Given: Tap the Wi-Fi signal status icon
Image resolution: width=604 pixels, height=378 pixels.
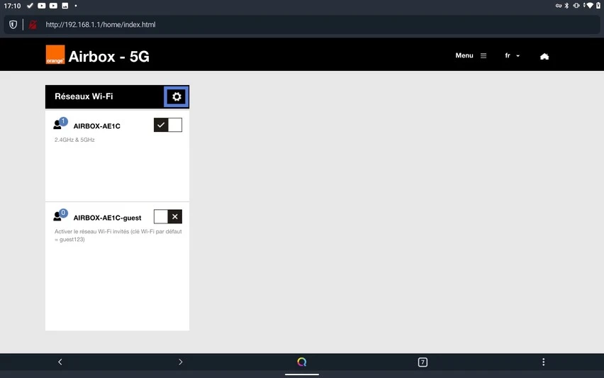Looking at the screenshot, I should click(589, 6).
